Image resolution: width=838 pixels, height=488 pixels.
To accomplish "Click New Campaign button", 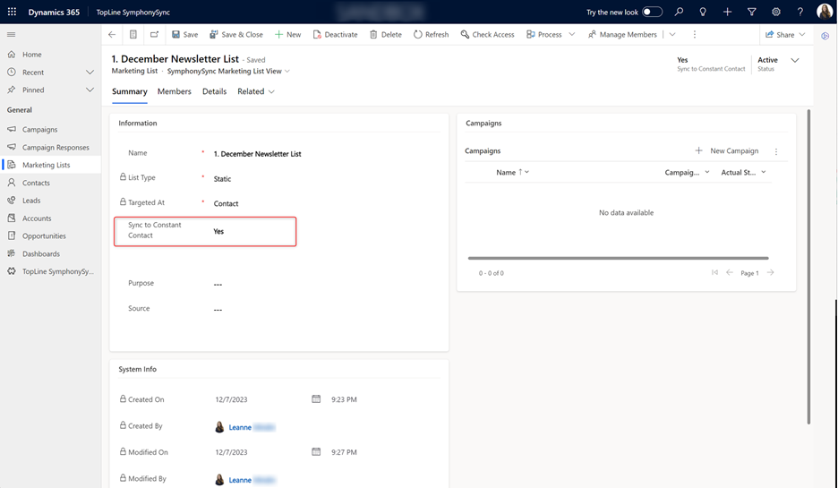I will [727, 150].
